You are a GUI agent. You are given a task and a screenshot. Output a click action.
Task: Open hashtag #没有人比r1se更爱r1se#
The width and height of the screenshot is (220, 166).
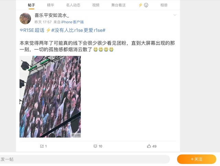[x=78, y=30]
